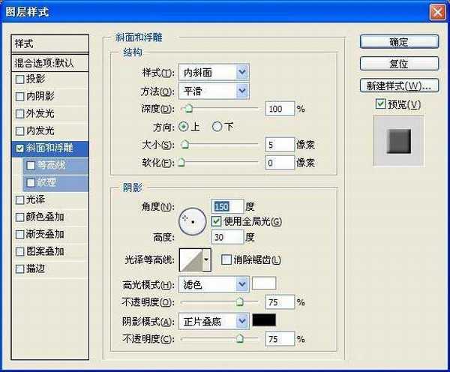Select the 下 direction radio button

click(217, 127)
